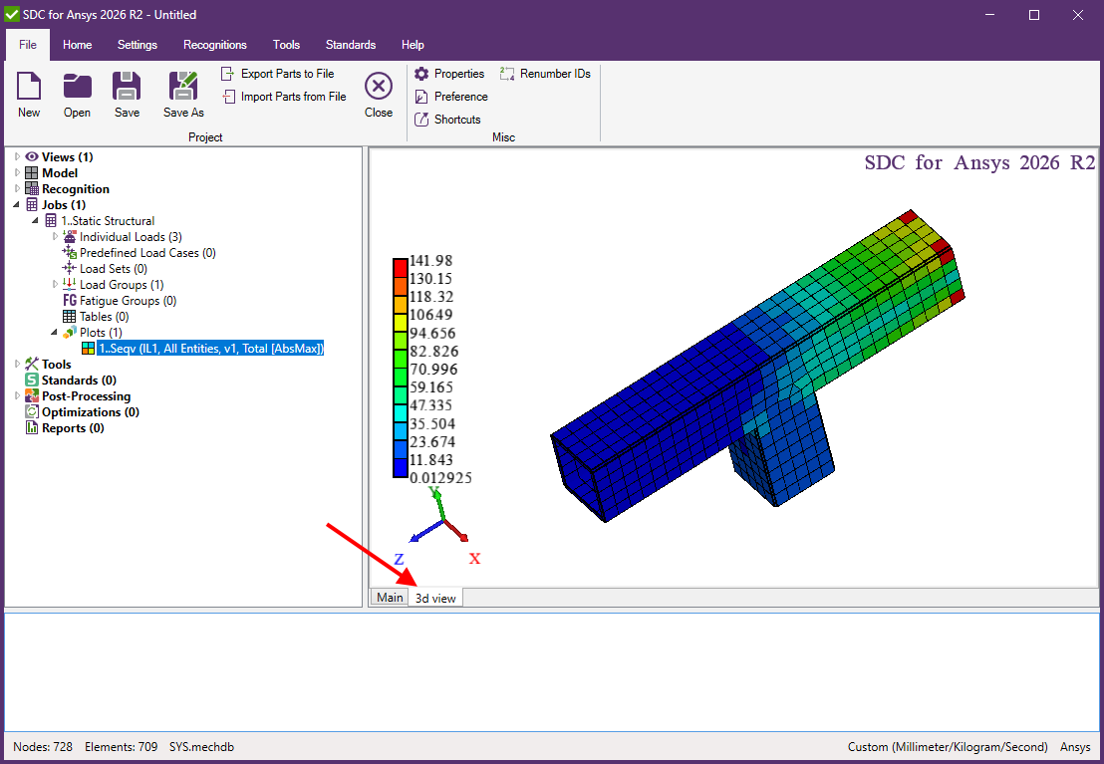Screen dimensions: 1104x764
Task: Click the Static Structural job icon
Action: (x=51, y=221)
